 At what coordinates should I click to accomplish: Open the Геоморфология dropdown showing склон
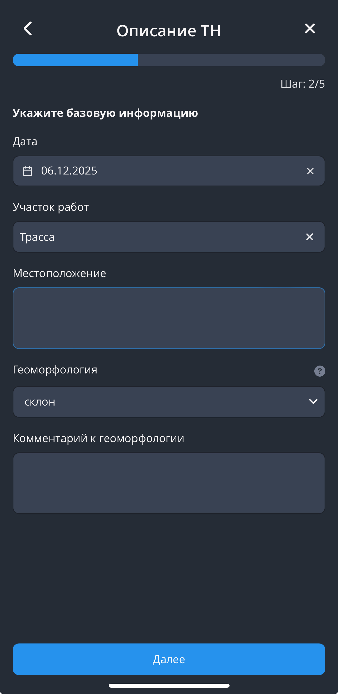point(162,402)
